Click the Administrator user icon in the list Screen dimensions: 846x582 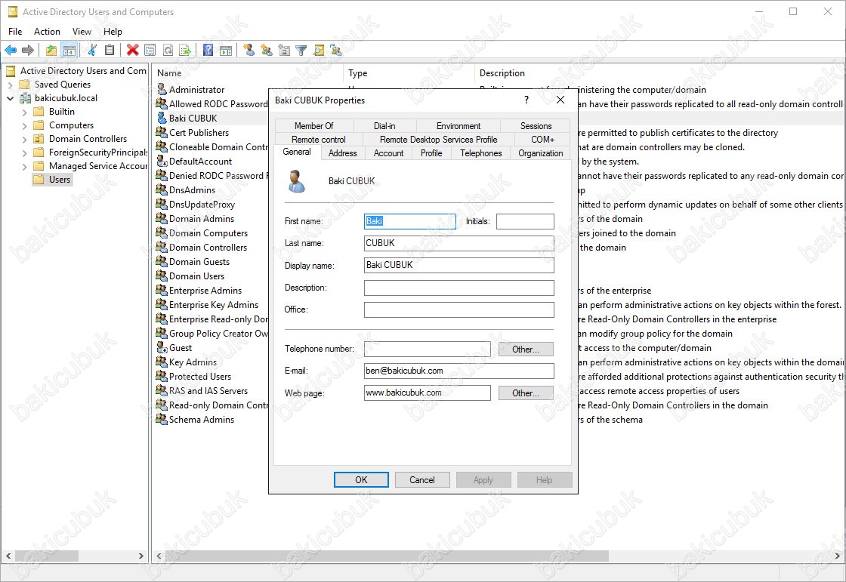162,90
